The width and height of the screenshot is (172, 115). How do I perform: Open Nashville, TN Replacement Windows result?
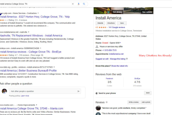31,36
